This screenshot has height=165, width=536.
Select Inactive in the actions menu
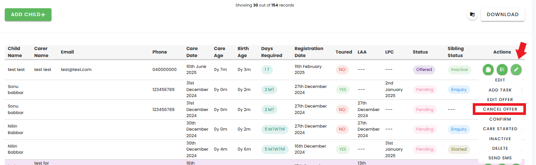[x=500, y=139]
